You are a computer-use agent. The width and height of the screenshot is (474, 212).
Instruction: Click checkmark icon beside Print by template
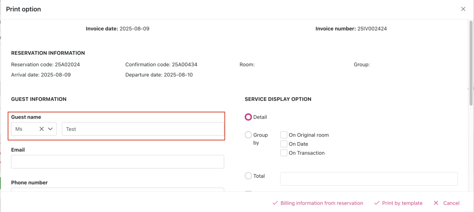click(377, 203)
